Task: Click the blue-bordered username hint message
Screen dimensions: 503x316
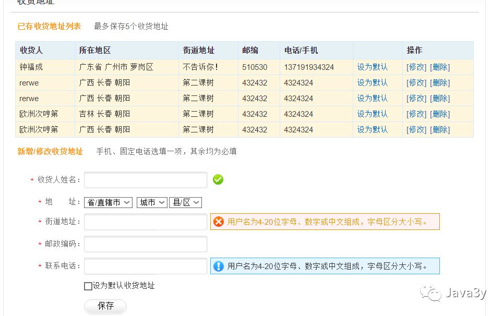Action: 325,266
